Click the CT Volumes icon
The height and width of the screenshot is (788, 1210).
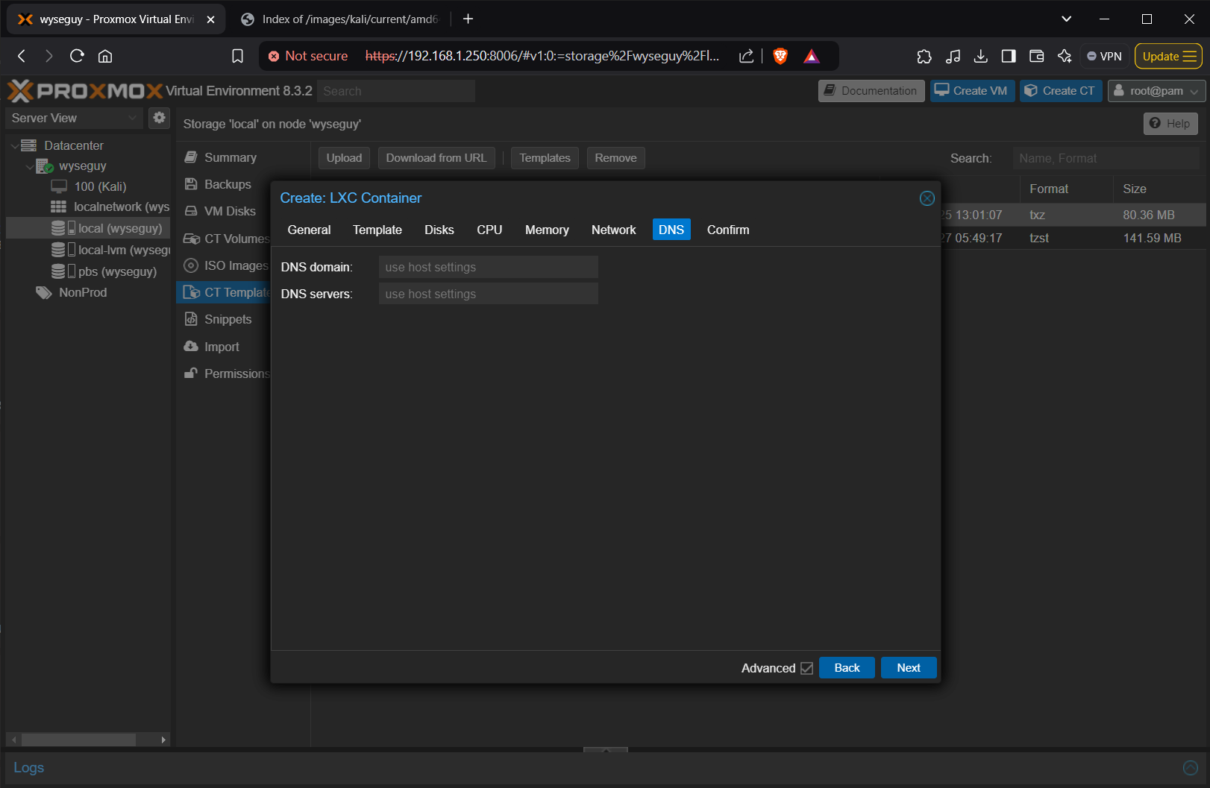click(x=191, y=239)
